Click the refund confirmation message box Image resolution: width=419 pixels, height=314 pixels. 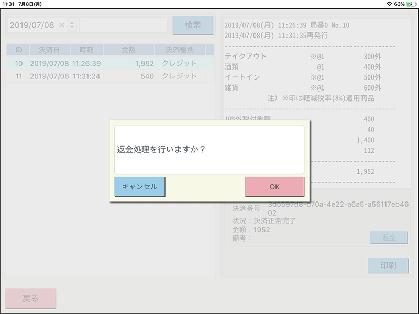pyautogui.click(x=209, y=149)
